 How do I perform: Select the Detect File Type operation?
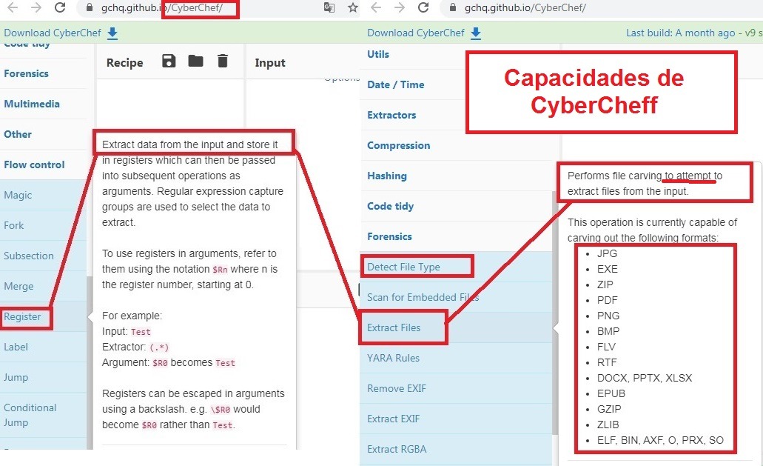click(x=456, y=267)
